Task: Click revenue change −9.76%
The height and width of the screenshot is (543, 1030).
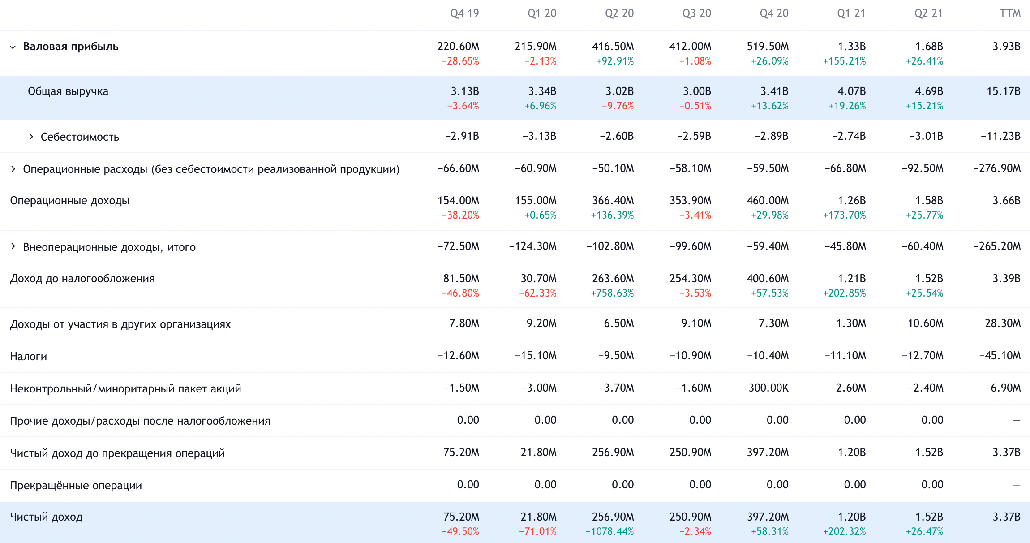Action: 618,106
